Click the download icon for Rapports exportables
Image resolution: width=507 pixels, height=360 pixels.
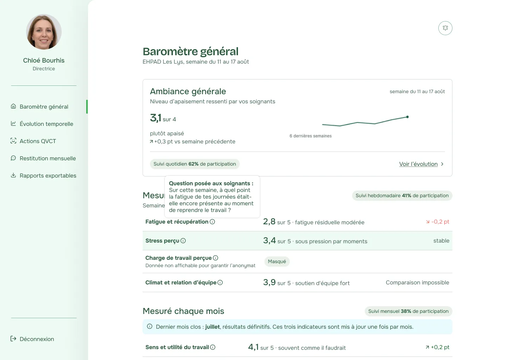(x=13, y=175)
